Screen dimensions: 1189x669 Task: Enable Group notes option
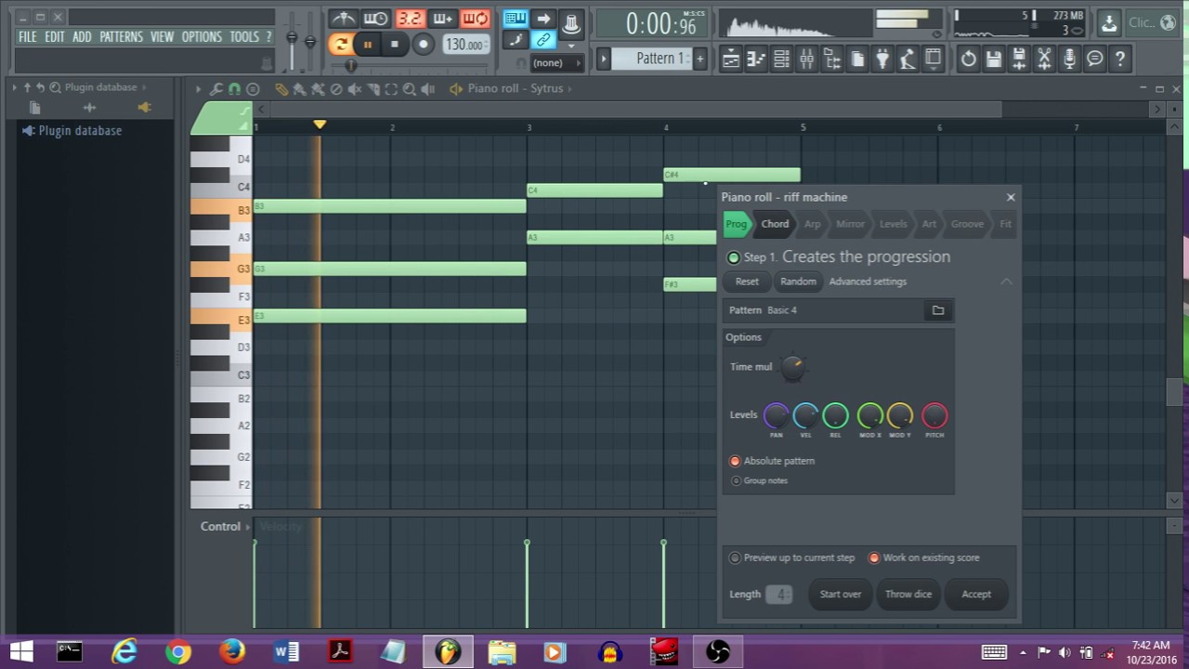pyautogui.click(x=737, y=480)
